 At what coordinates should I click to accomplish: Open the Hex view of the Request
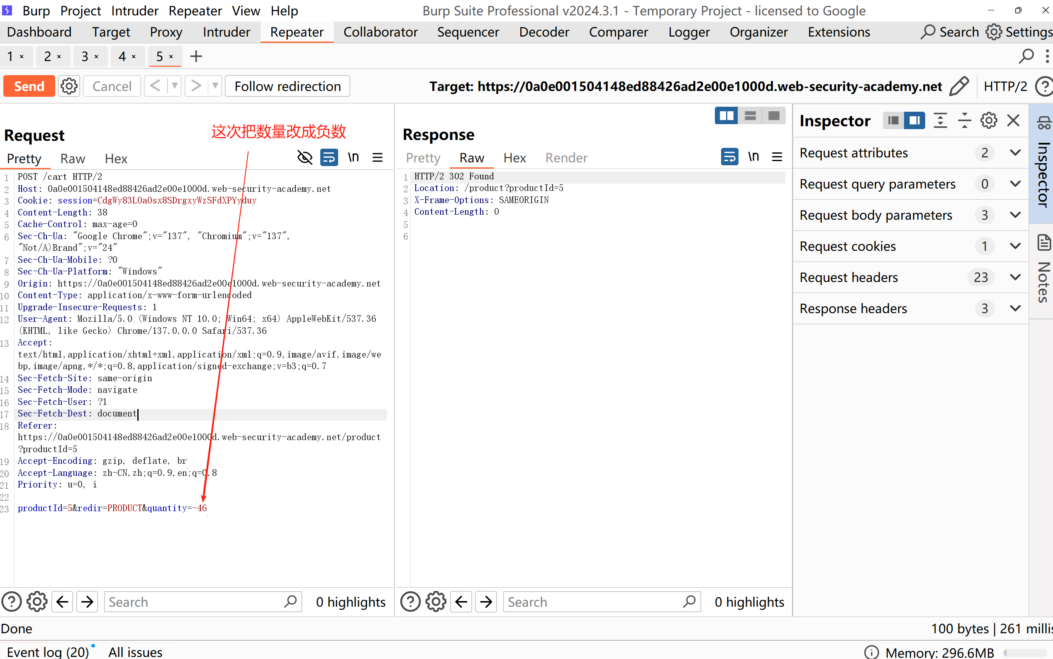tap(116, 159)
